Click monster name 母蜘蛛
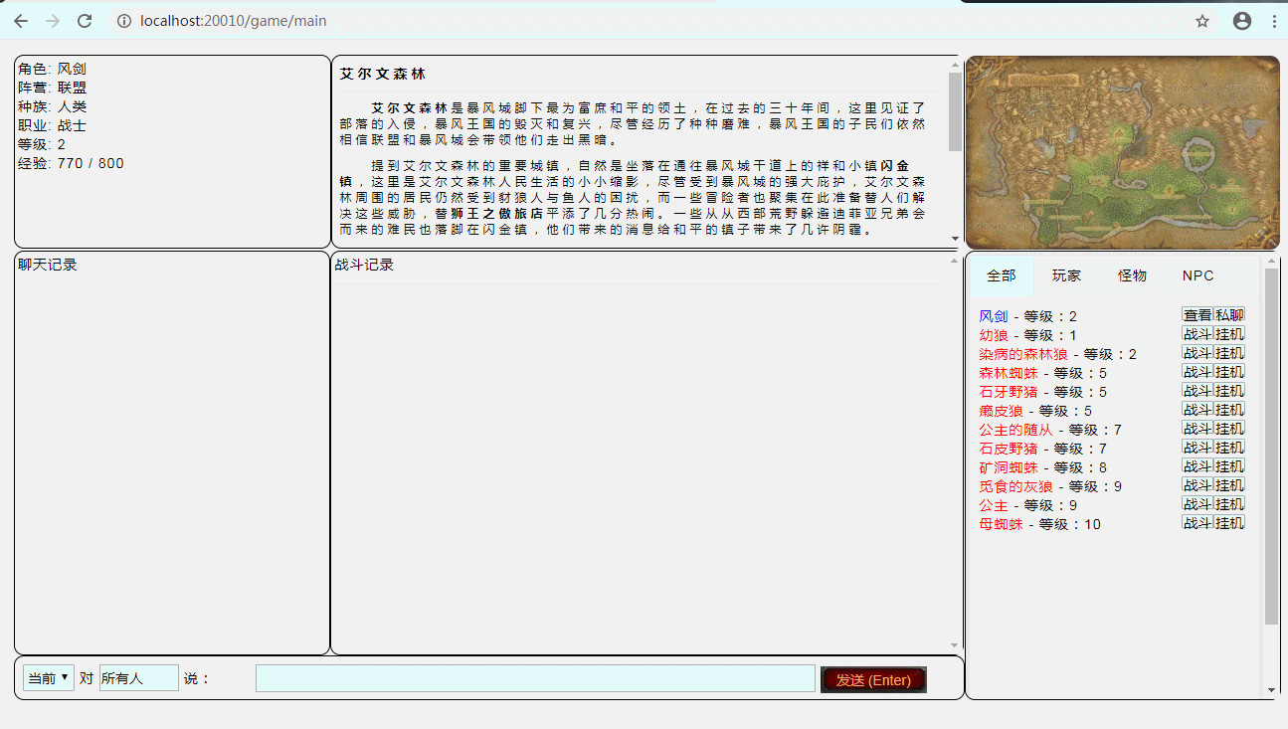This screenshot has height=729, width=1288. [x=1001, y=524]
